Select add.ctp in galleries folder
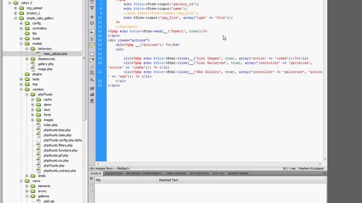 click(x=49, y=201)
